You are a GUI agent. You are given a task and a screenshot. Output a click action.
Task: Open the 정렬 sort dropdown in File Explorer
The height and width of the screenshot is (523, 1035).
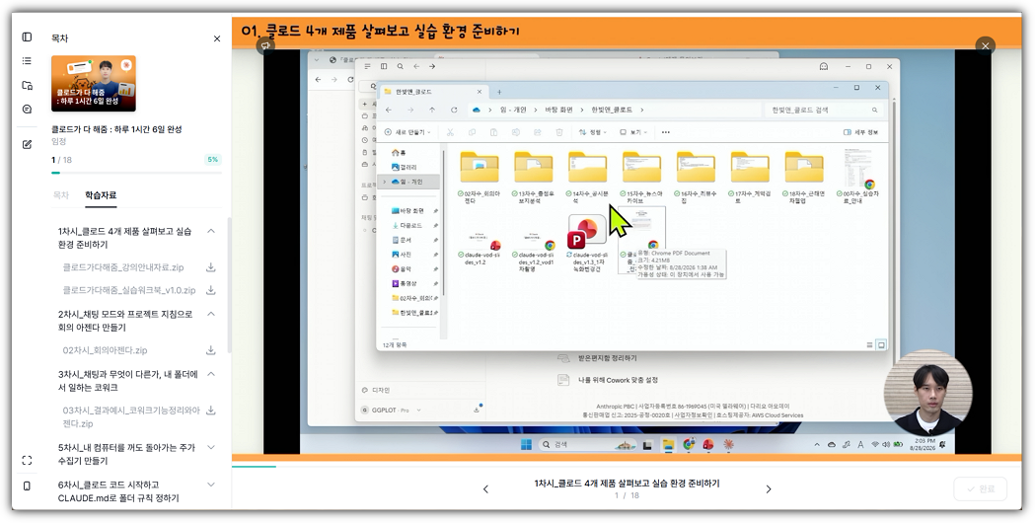[x=593, y=132]
